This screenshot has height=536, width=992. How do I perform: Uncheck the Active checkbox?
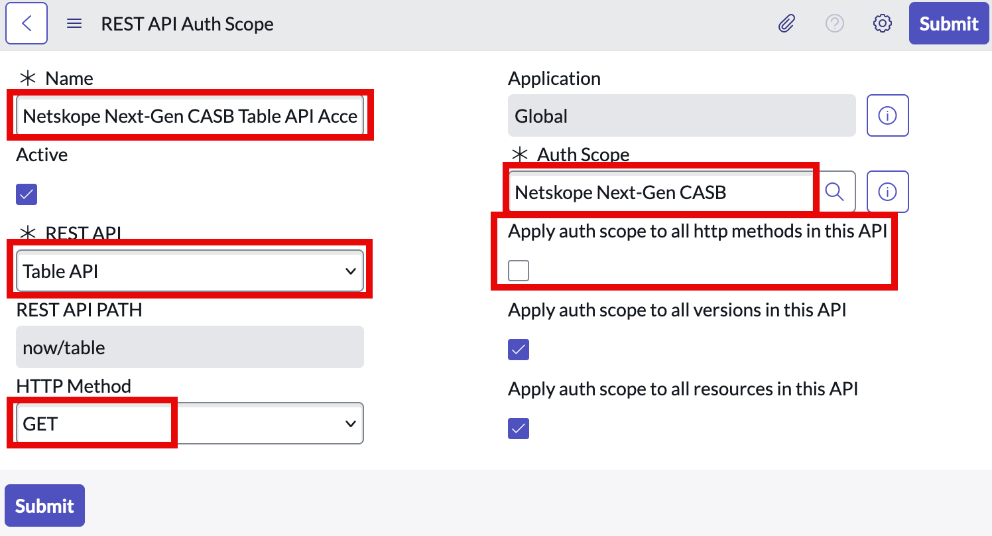tap(27, 194)
